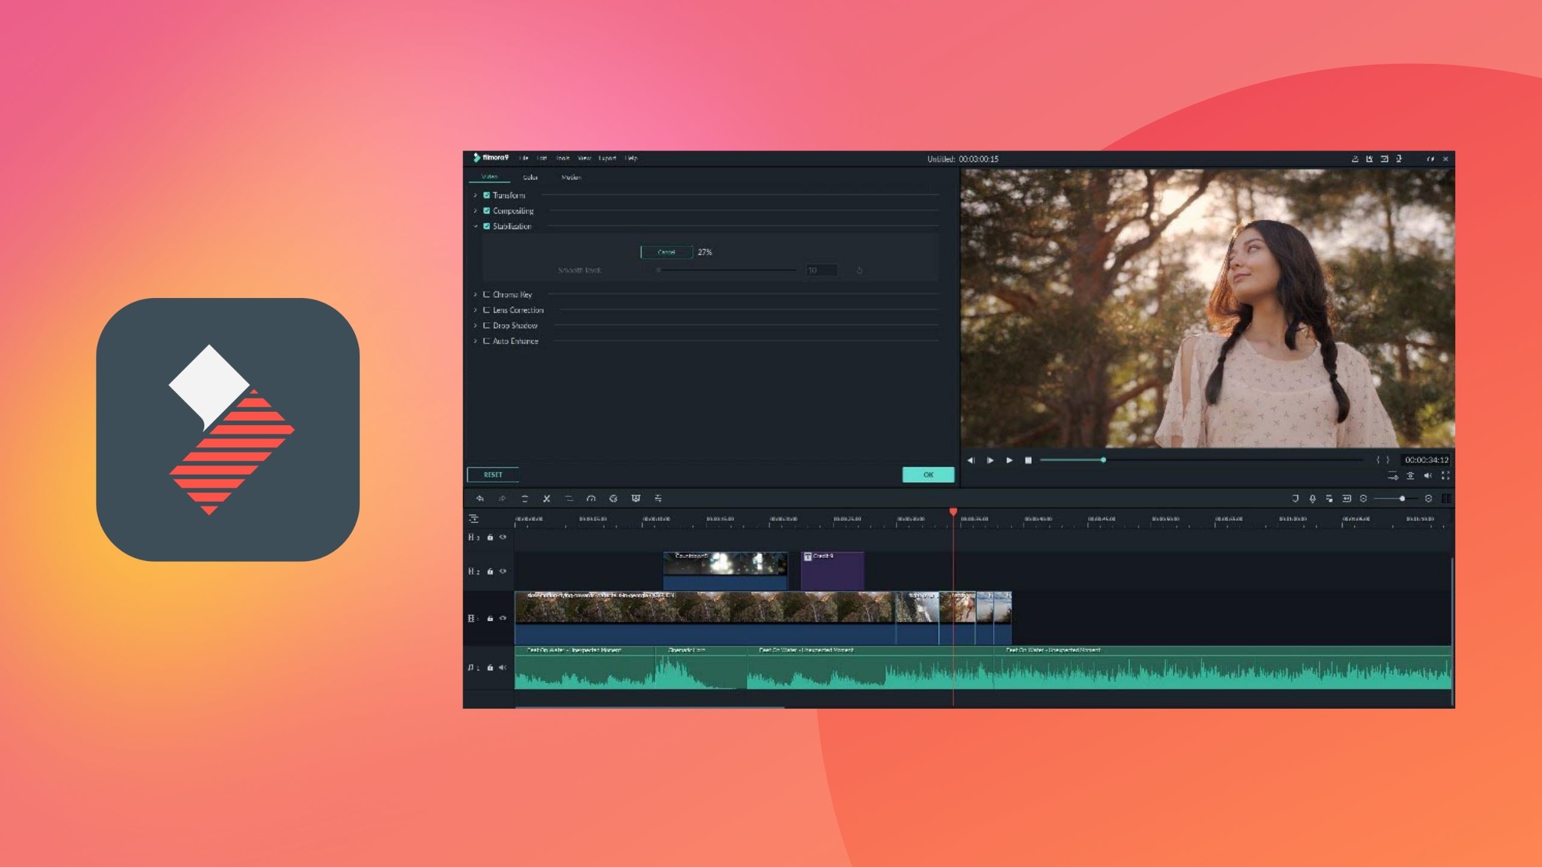1542x867 pixels.
Task: Click the preview playback progress slider
Action: coord(1201,460)
